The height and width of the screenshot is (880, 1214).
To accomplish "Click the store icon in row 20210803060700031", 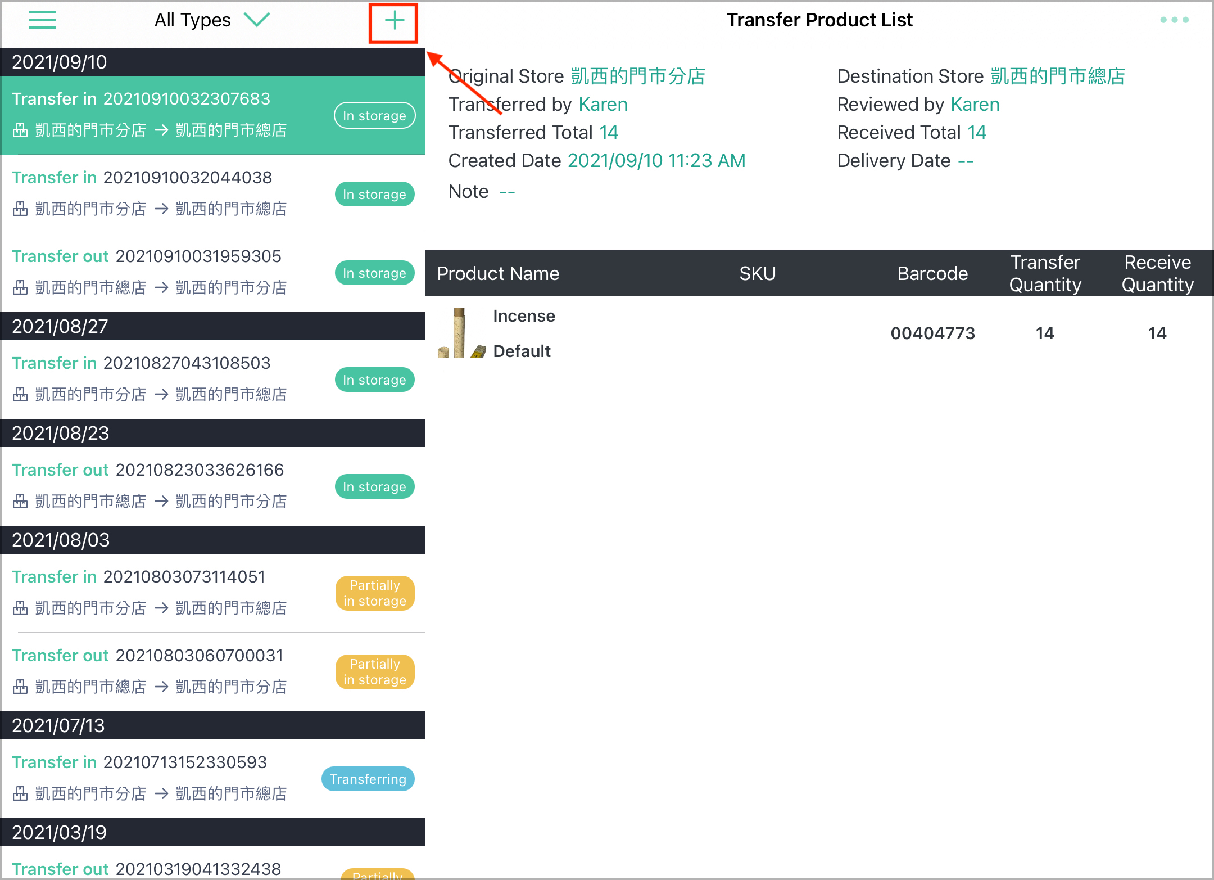I will tap(20, 687).
